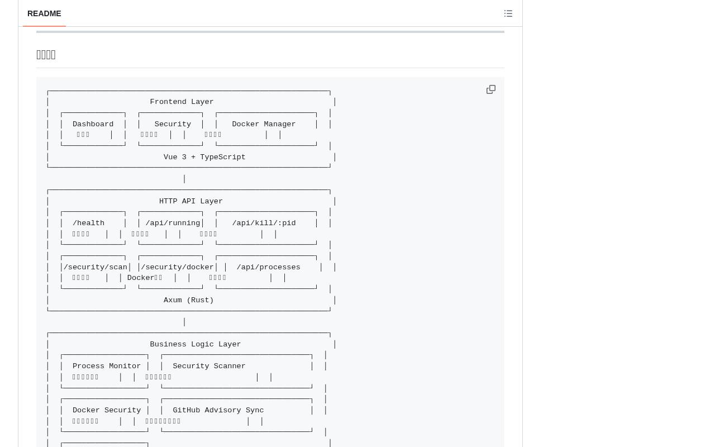Copy the architecture diagram code

491,89
